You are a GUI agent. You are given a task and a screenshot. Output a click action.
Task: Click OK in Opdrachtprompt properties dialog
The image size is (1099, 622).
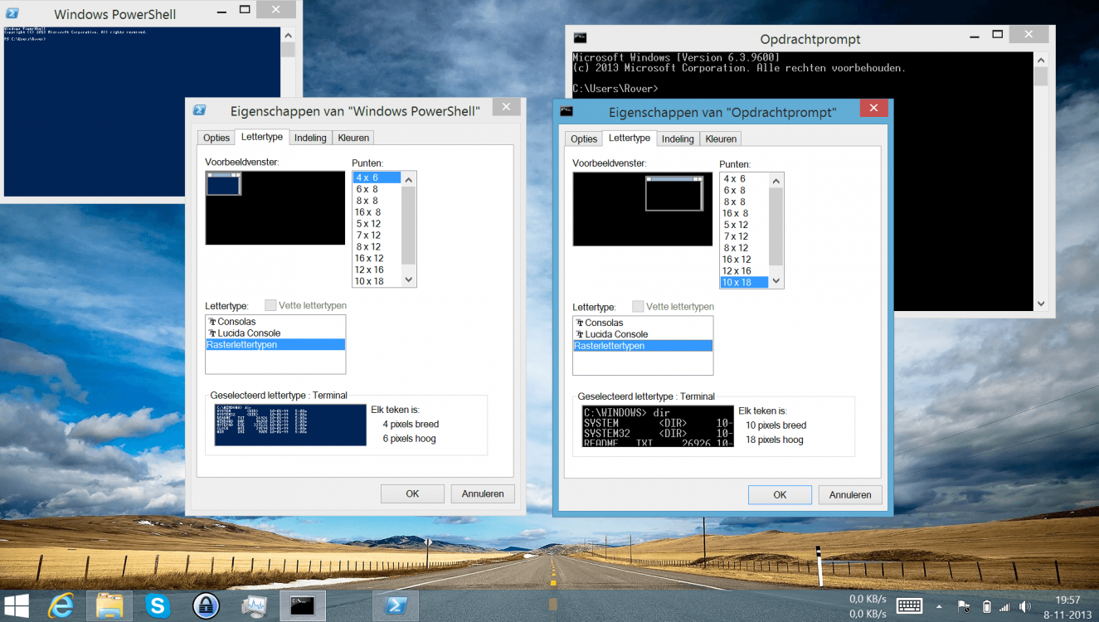tap(780, 494)
